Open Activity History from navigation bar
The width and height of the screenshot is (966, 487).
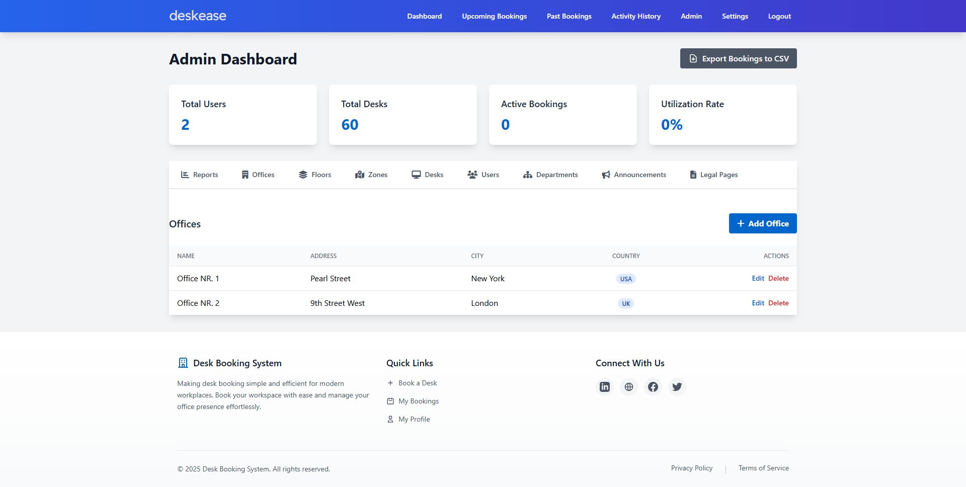pyautogui.click(x=636, y=16)
